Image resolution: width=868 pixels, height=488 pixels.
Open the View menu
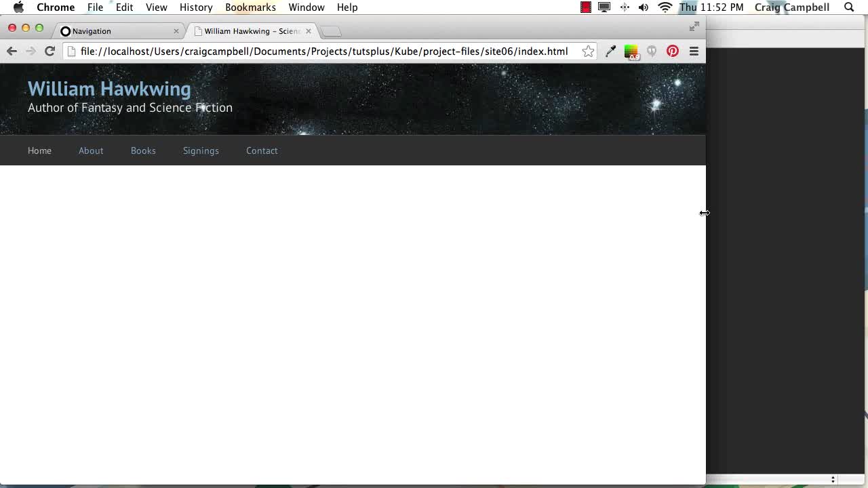[156, 7]
